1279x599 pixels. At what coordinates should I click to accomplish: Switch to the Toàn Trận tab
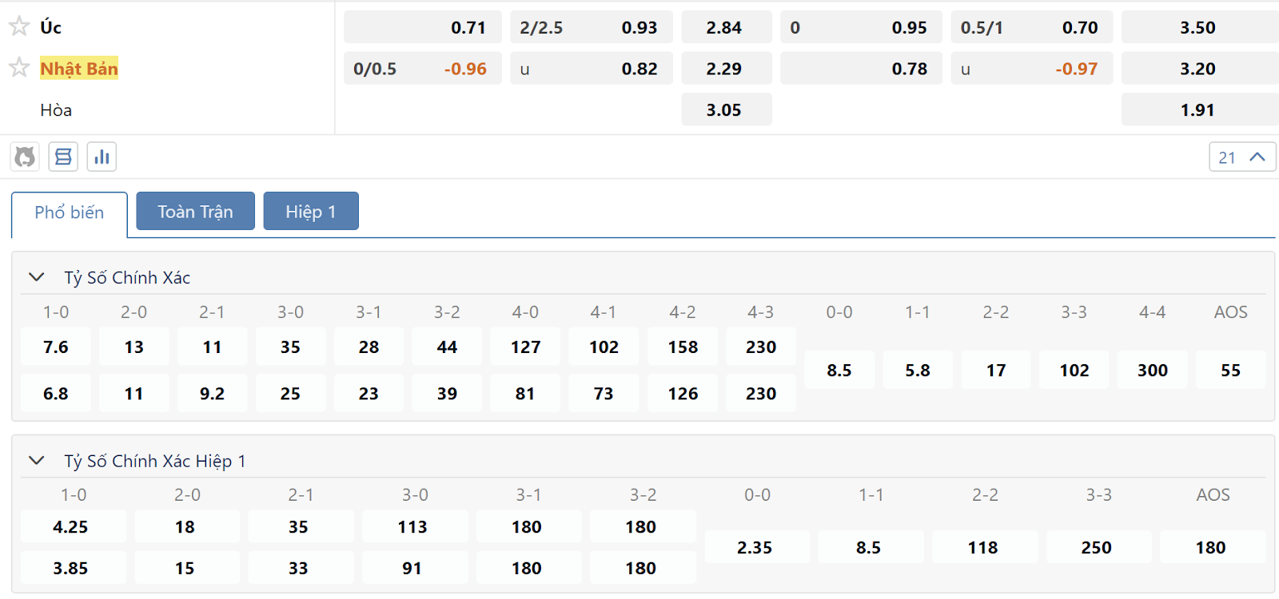(x=195, y=211)
